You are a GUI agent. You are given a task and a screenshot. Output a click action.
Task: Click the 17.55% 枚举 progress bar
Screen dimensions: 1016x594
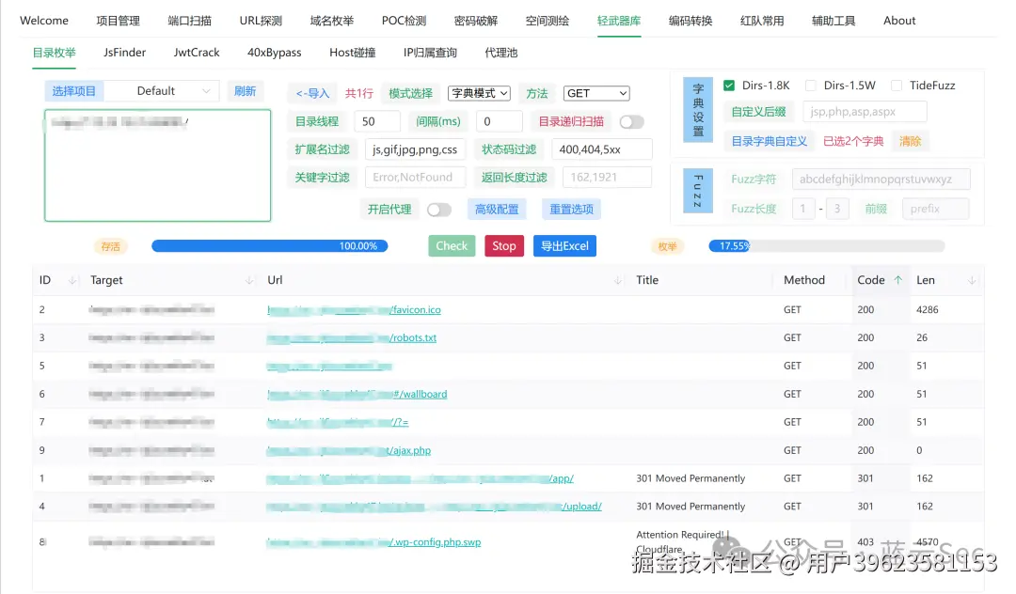point(827,246)
